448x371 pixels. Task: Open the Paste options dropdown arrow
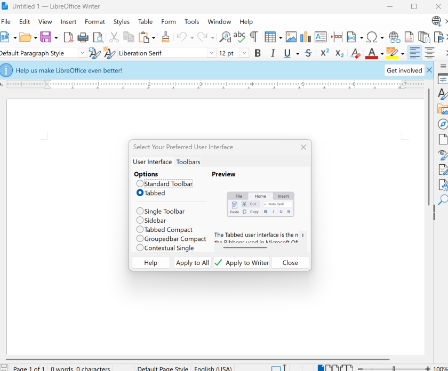154,38
